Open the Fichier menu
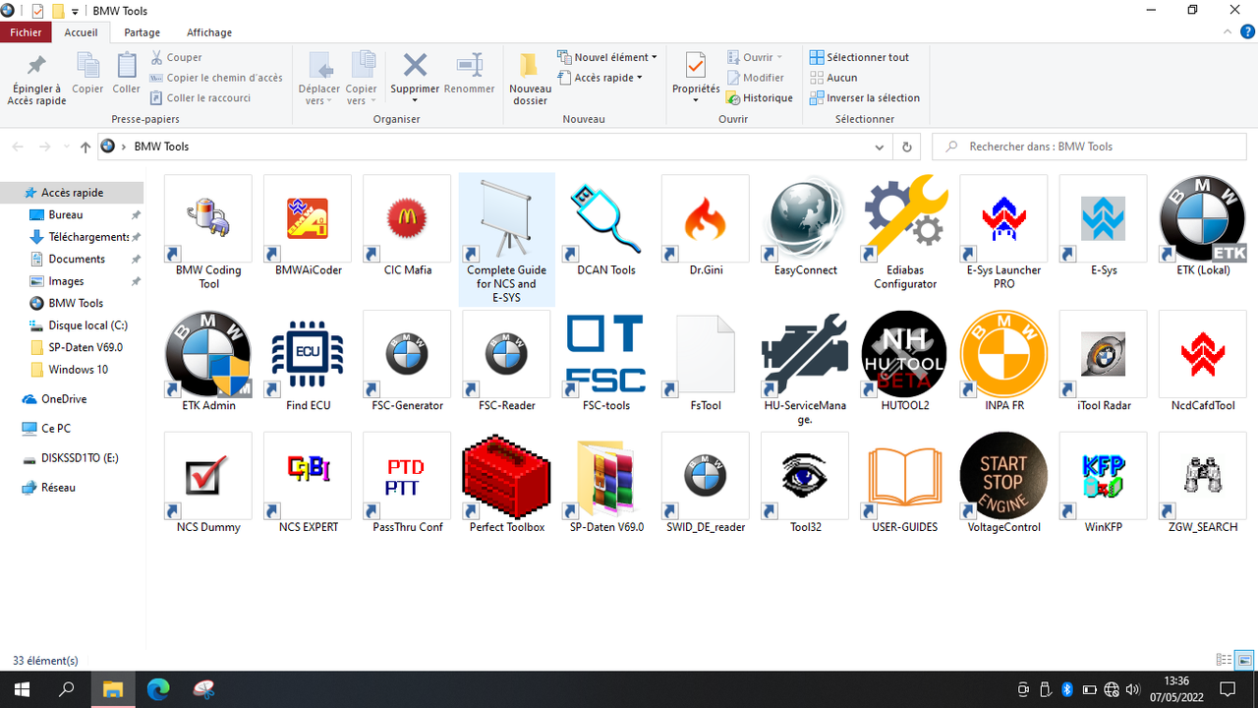This screenshot has width=1258, height=708. [x=26, y=32]
